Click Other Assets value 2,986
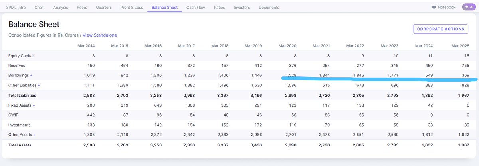This screenshot has width=479, height=166. [x=255, y=135]
